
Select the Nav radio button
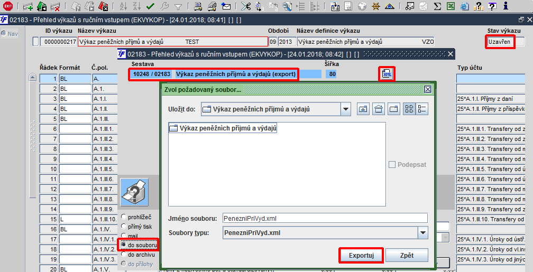[x=4, y=33]
